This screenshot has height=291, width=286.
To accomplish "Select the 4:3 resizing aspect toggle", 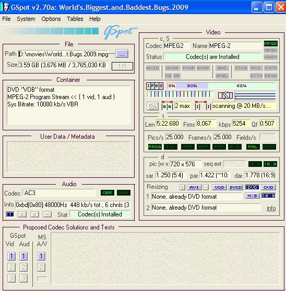I will coord(252,196).
